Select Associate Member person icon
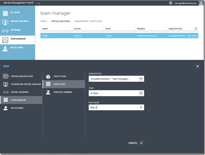This screenshot has width=205, height=155. pos(48,92)
